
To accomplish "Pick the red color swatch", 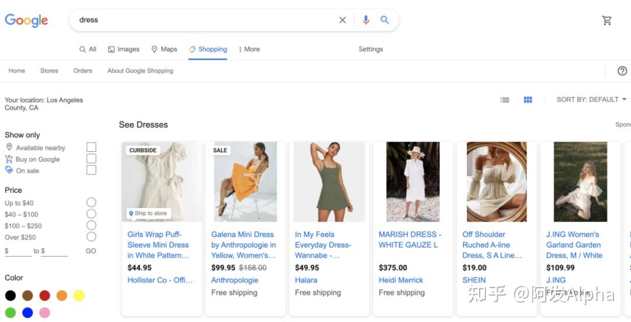I will coord(44,296).
